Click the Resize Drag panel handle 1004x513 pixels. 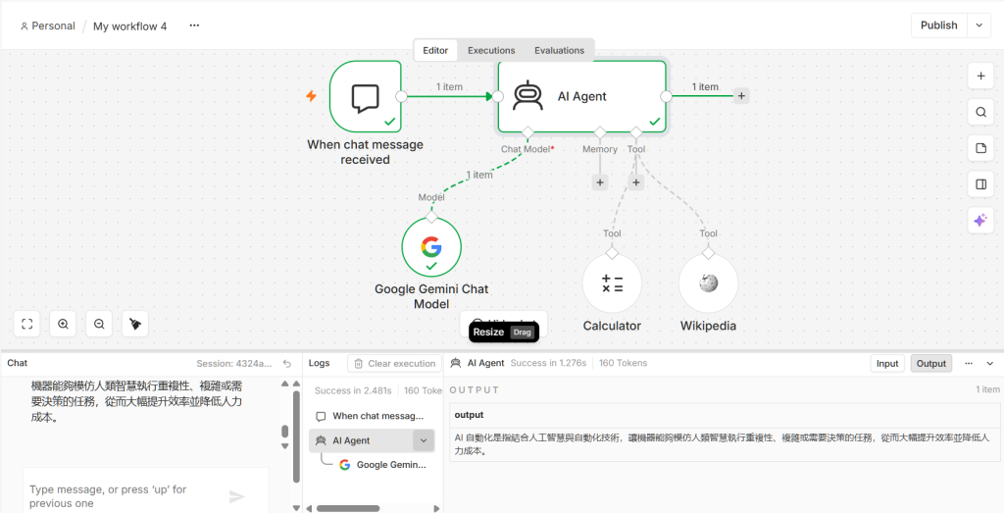(504, 332)
